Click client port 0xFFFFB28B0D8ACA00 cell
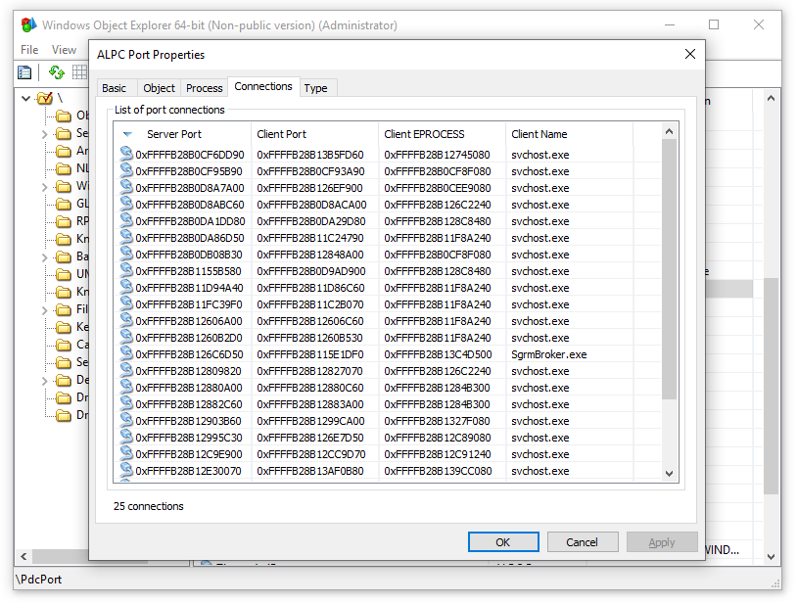Screen dimensions: 797x604 point(311,205)
